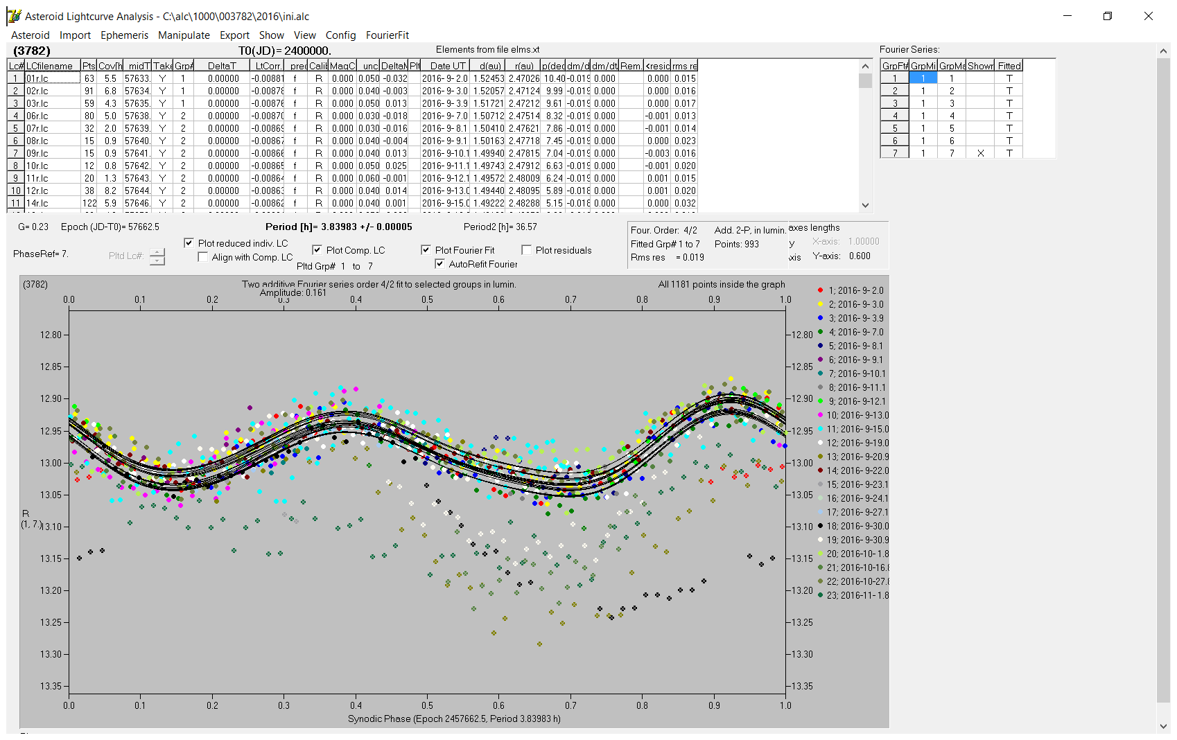Click lightcurve table scrollbar down arrow

click(865, 205)
